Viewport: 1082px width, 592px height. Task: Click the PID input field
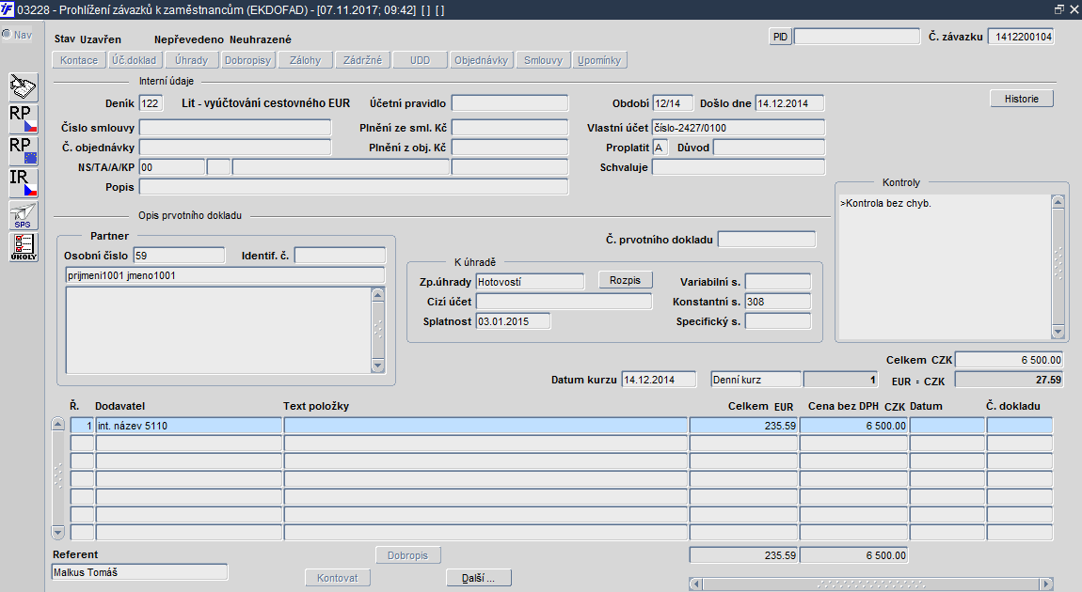857,37
